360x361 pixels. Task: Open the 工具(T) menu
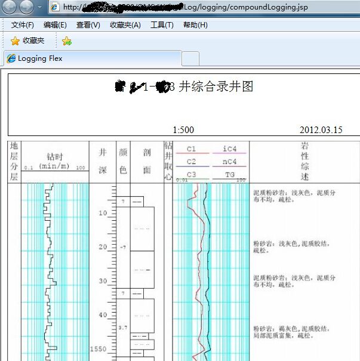pos(162,25)
